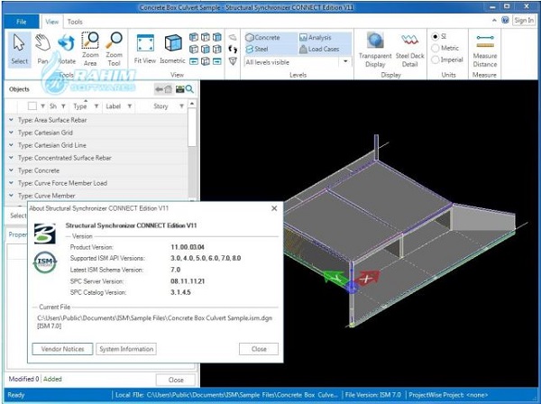
Task: Click the Objects list vertical scrollbar
Action: tap(192, 127)
